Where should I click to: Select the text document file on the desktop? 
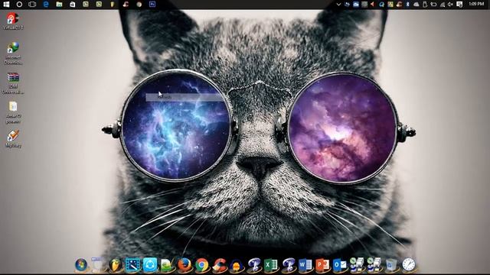click(x=13, y=112)
